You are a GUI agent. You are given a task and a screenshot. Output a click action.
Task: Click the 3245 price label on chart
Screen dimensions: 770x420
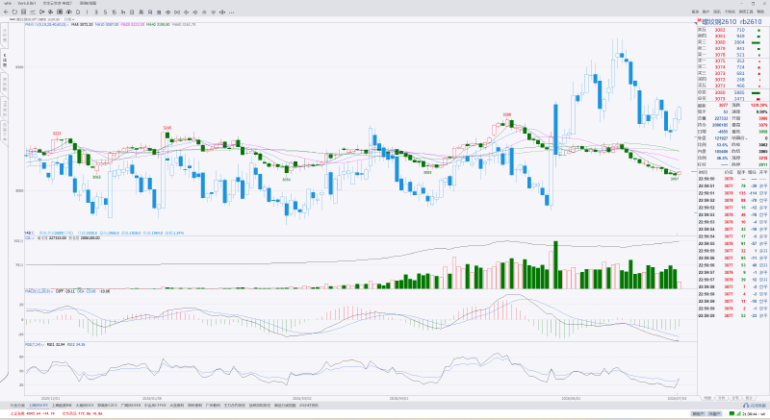[167, 128]
